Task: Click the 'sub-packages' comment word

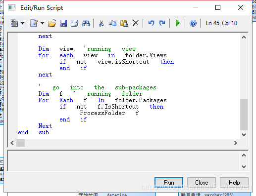Action: click(x=136, y=87)
